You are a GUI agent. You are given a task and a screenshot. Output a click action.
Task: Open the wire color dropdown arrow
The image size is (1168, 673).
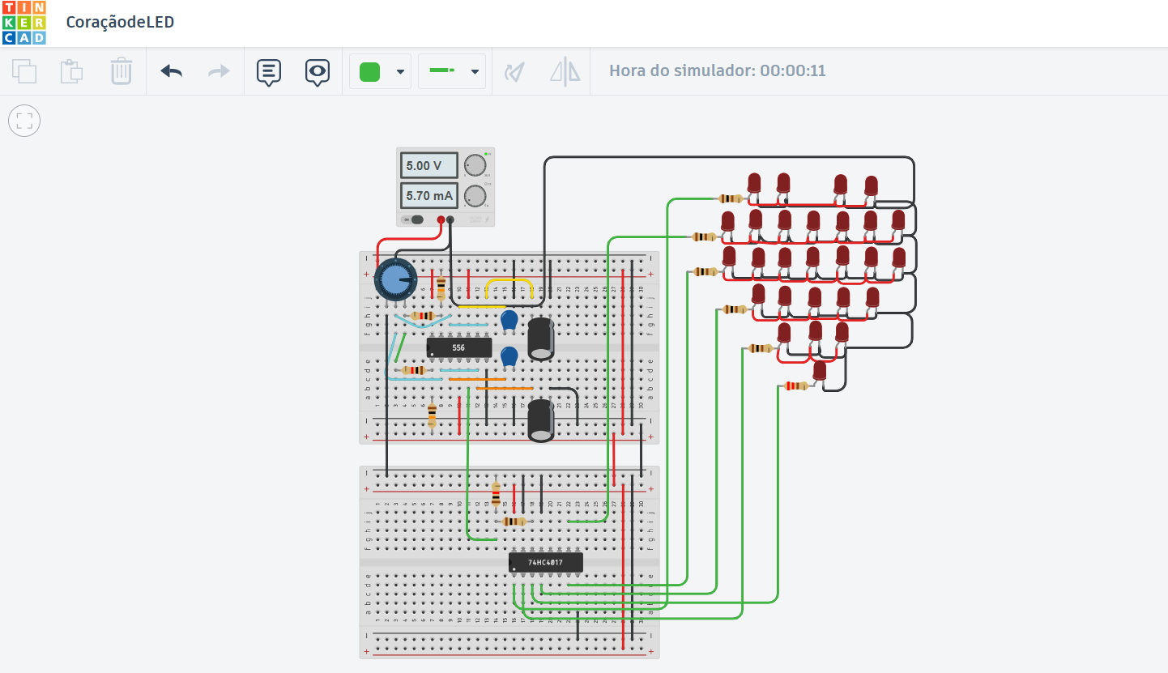pyautogui.click(x=400, y=71)
